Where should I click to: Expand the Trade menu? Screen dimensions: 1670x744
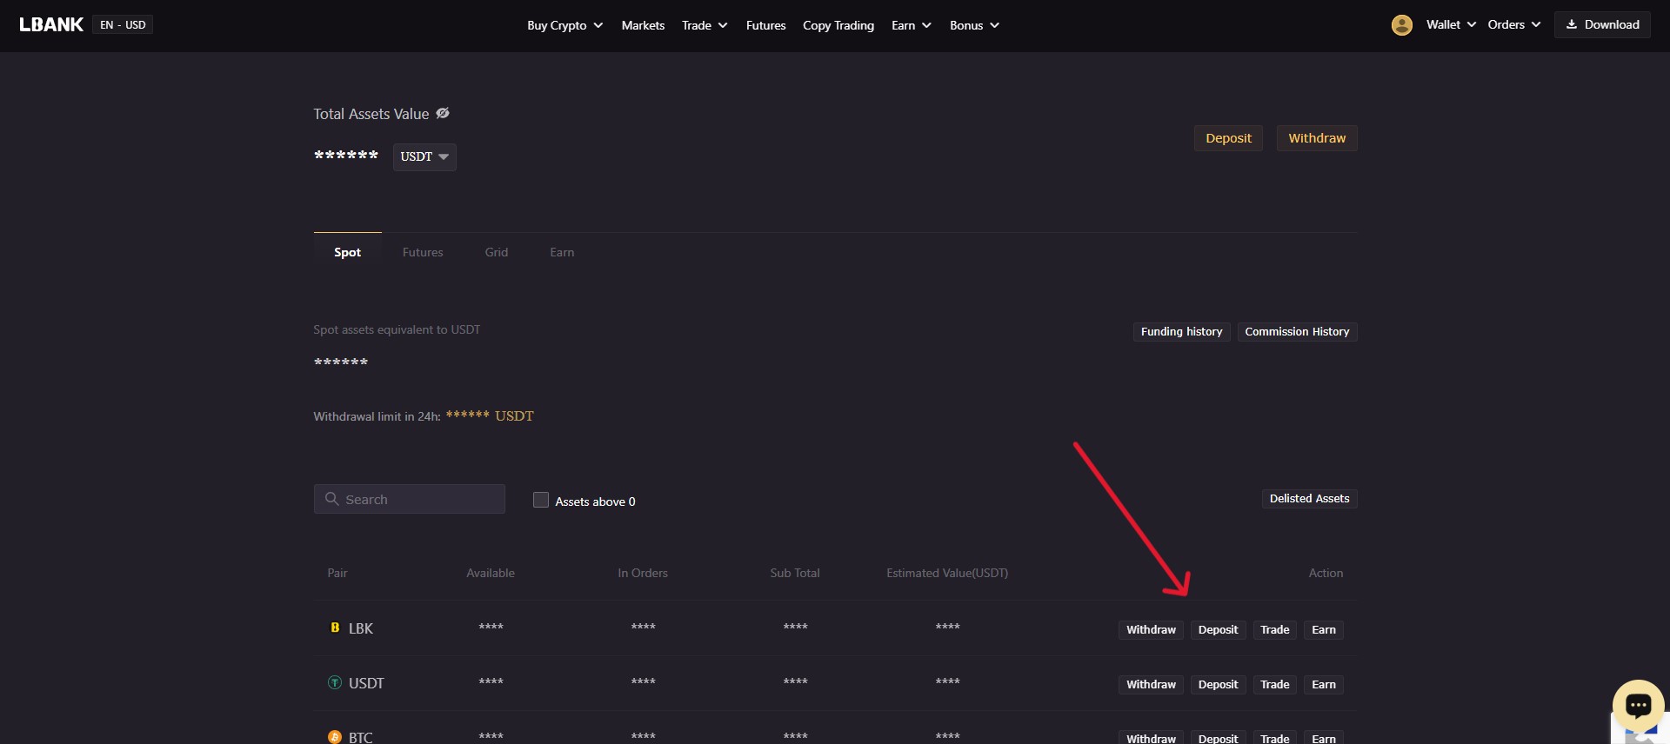click(x=705, y=25)
